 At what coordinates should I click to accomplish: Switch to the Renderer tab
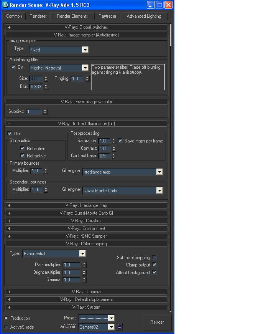click(38, 16)
